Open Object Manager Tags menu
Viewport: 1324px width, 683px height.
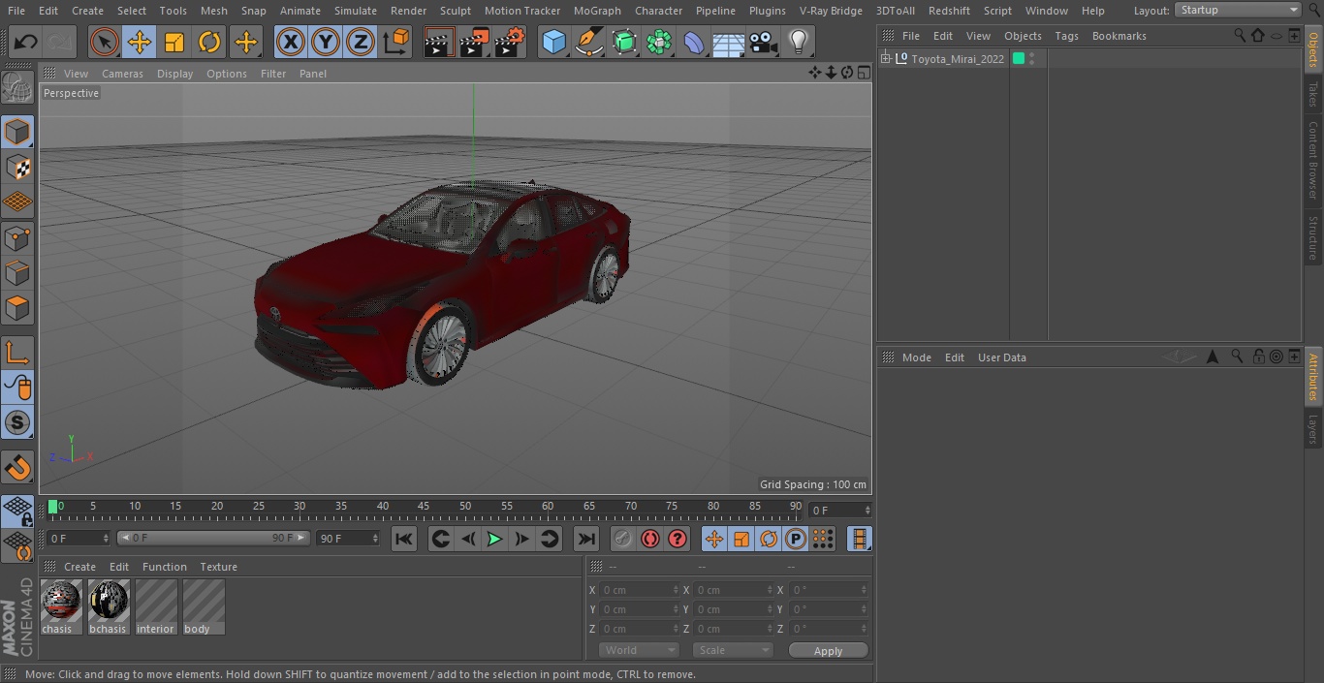[1066, 36]
